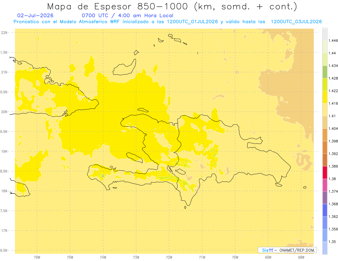The image size is (338, 261).
Task: Pick the red swatch between 1.38 and 1.386
Action: pyautogui.click(x=325, y=173)
